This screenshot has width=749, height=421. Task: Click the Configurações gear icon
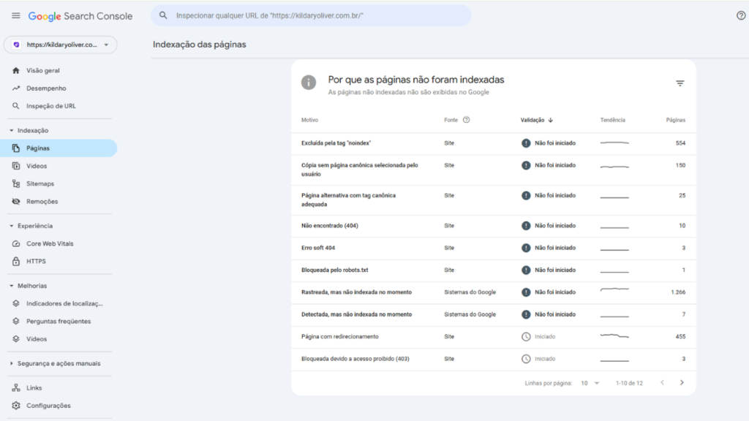(16, 405)
